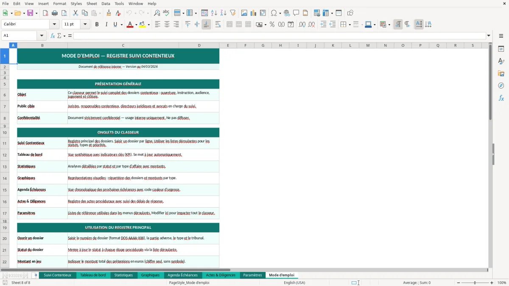
Task: Click the Format as Percent icon
Action: [272, 25]
